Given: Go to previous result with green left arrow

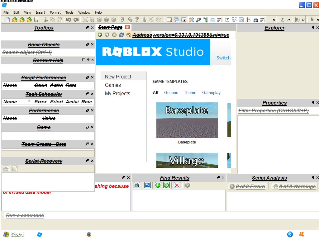Looking at the screenshot, I should pyautogui.click(x=158, y=185).
